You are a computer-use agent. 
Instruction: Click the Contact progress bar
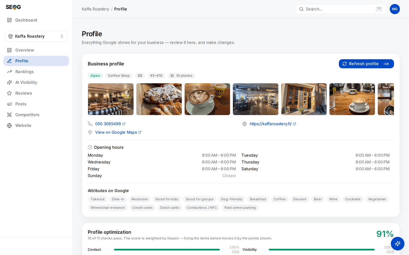(x=167, y=250)
